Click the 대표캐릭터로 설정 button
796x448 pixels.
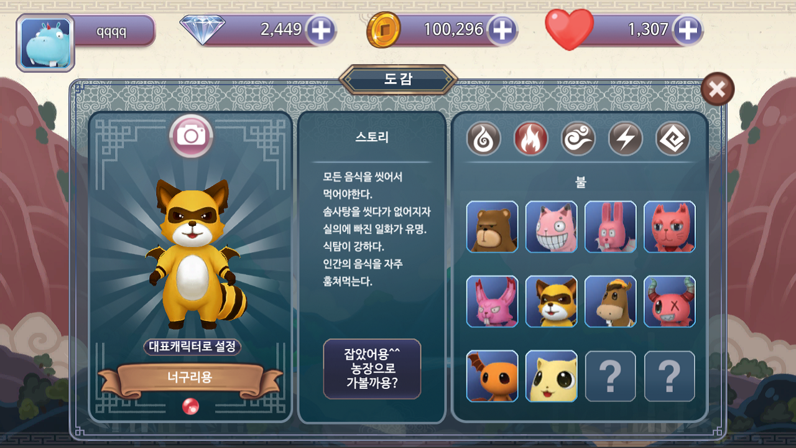[193, 347]
